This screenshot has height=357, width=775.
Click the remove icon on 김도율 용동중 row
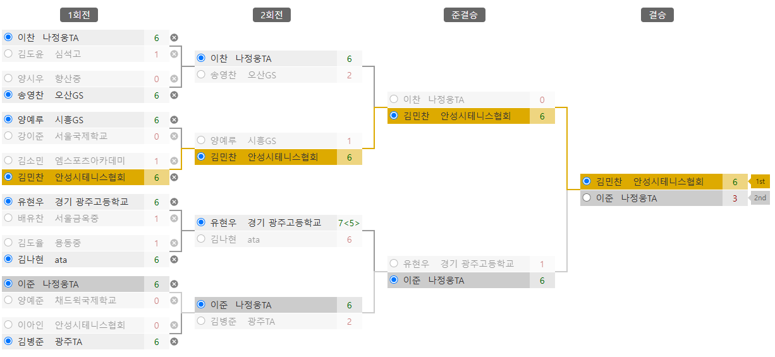(174, 243)
